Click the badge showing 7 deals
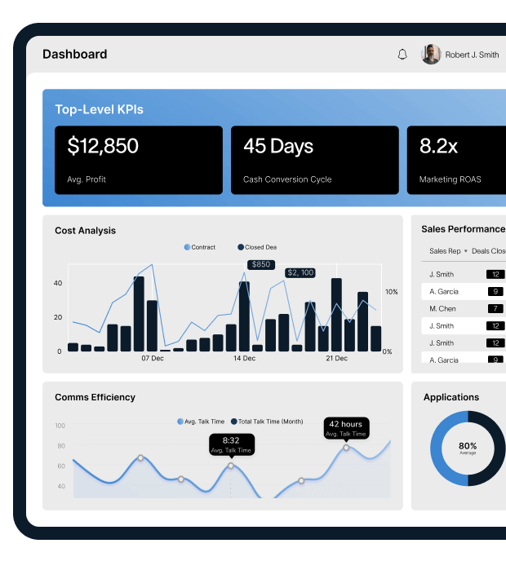 pos(495,309)
